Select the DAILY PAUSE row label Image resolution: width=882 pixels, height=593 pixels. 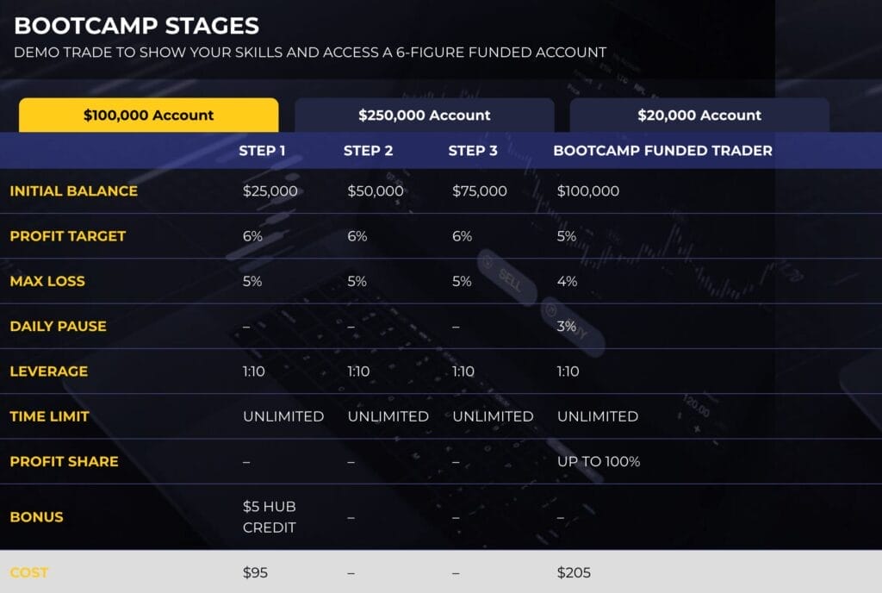(x=58, y=326)
